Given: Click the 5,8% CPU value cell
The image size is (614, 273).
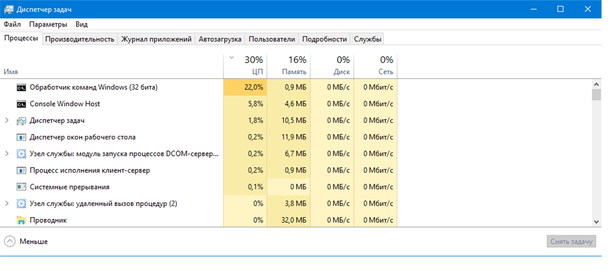Looking at the screenshot, I should pyautogui.click(x=245, y=104).
